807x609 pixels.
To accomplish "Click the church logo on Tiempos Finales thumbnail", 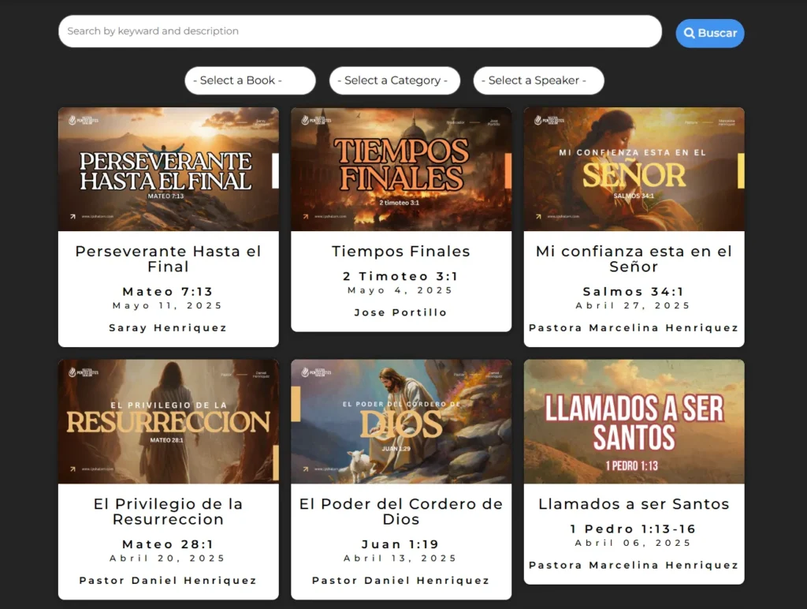I will point(316,121).
